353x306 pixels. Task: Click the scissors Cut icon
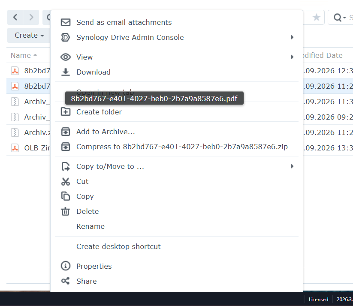66,182
